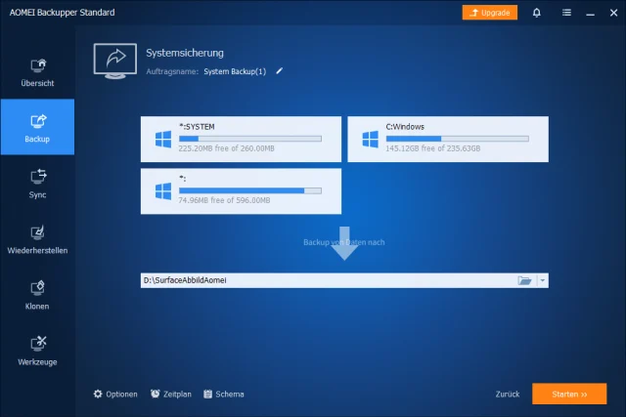
Task: Go to the Sync section
Action: pyautogui.click(x=37, y=183)
